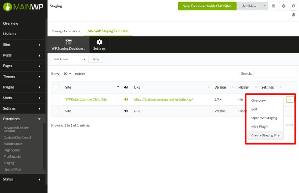Expand the Settings sidebar menu

[22, 108]
